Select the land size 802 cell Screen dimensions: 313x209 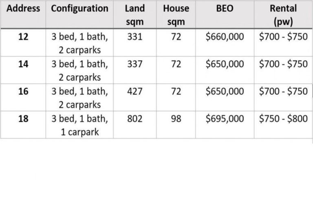tap(135, 119)
